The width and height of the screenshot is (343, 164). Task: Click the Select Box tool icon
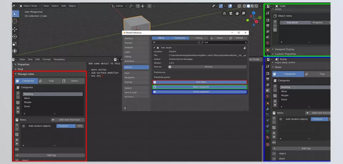click(x=15, y=14)
